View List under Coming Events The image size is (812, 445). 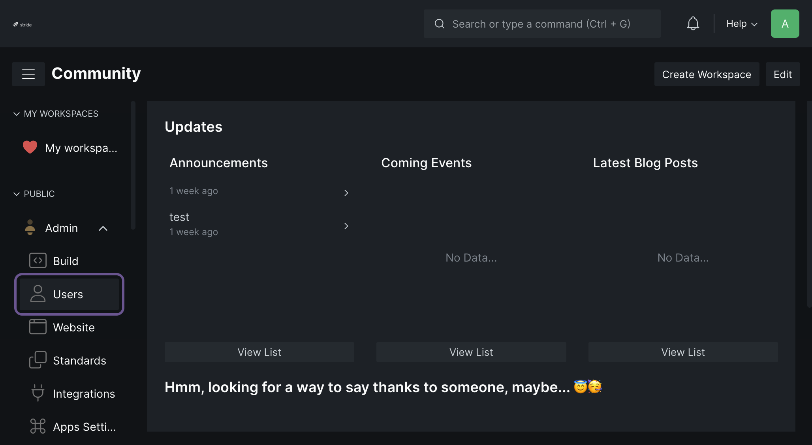tap(471, 352)
